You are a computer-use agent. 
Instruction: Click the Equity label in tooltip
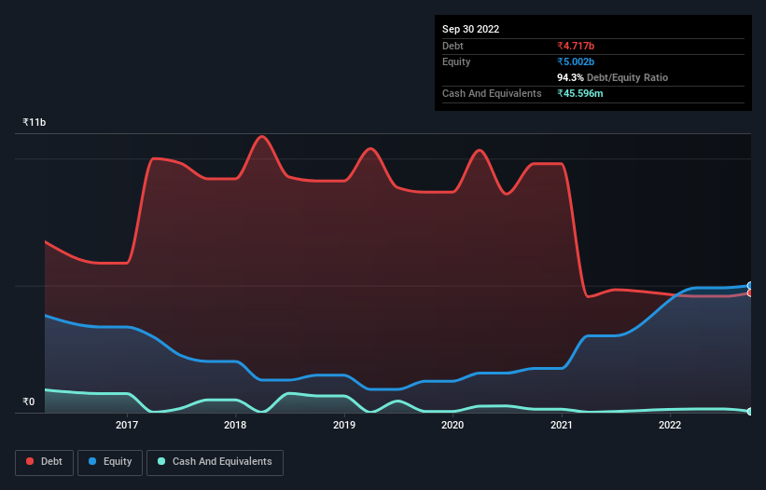click(456, 61)
